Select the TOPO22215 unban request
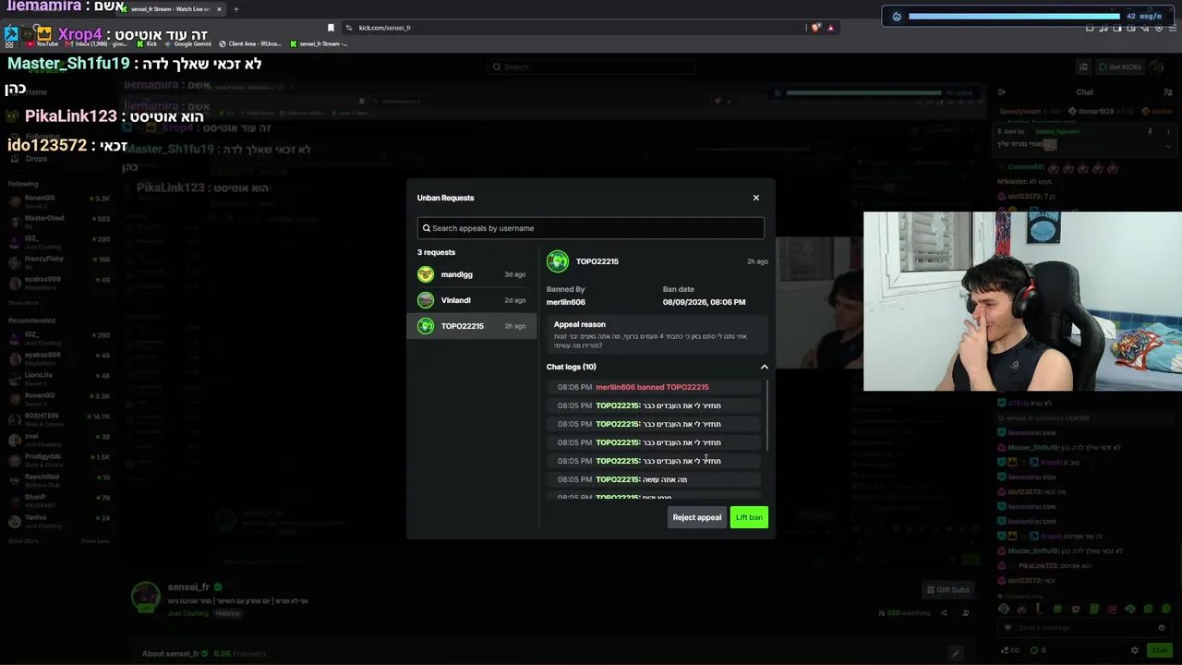 tap(472, 326)
